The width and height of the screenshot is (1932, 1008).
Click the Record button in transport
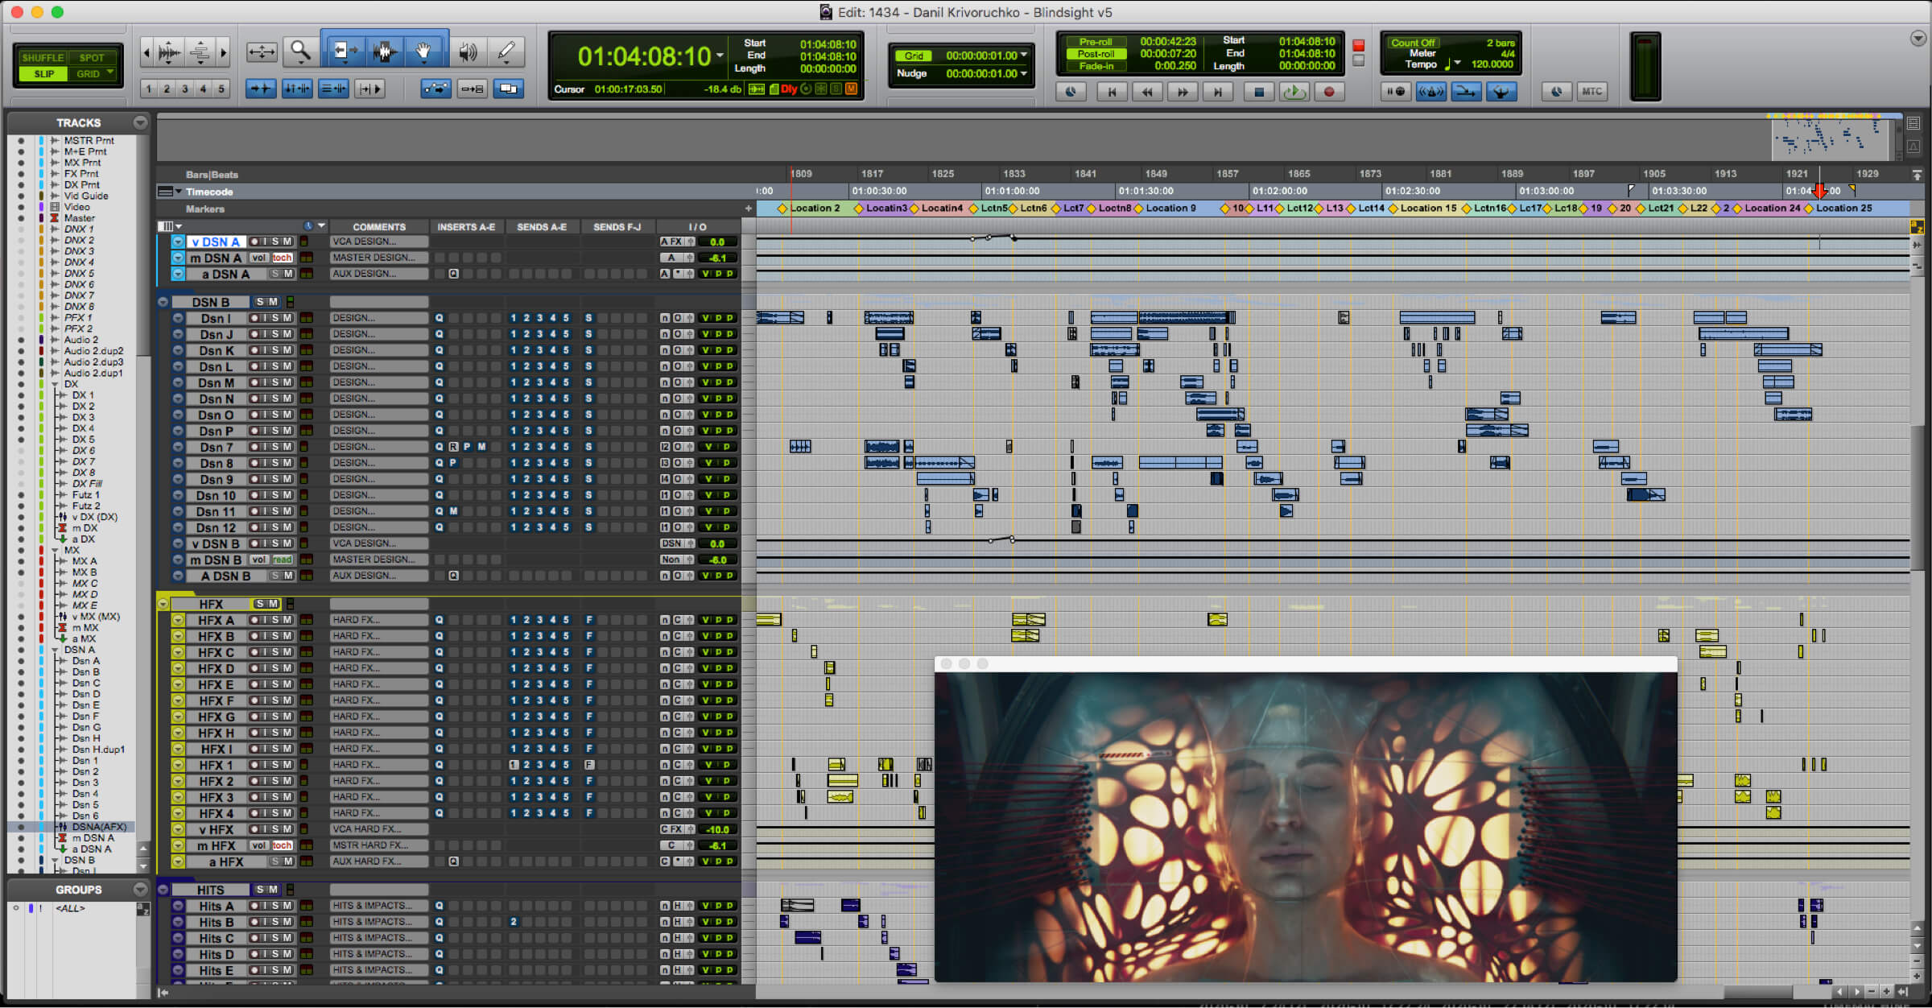tap(1329, 93)
